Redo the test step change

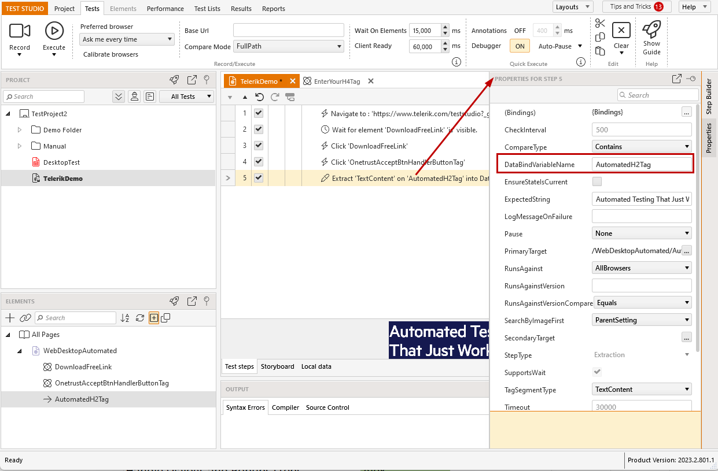tap(275, 97)
